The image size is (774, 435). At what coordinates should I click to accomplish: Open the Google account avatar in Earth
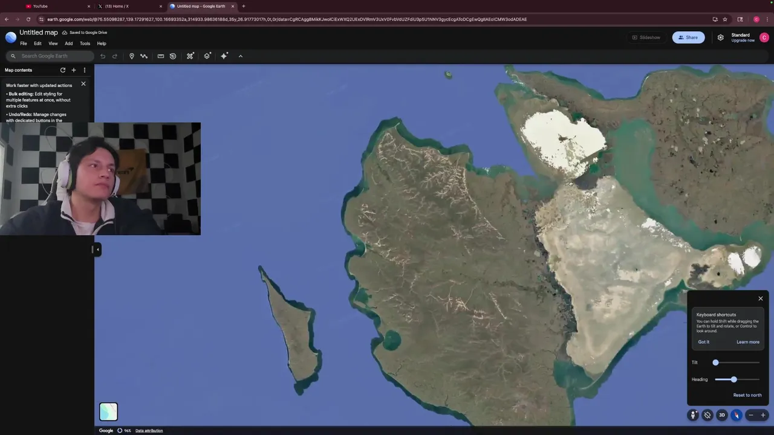764,37
